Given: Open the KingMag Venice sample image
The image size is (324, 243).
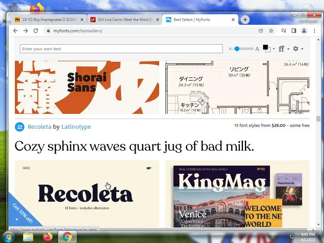Looking at the screenshot, I should point(237,194).
